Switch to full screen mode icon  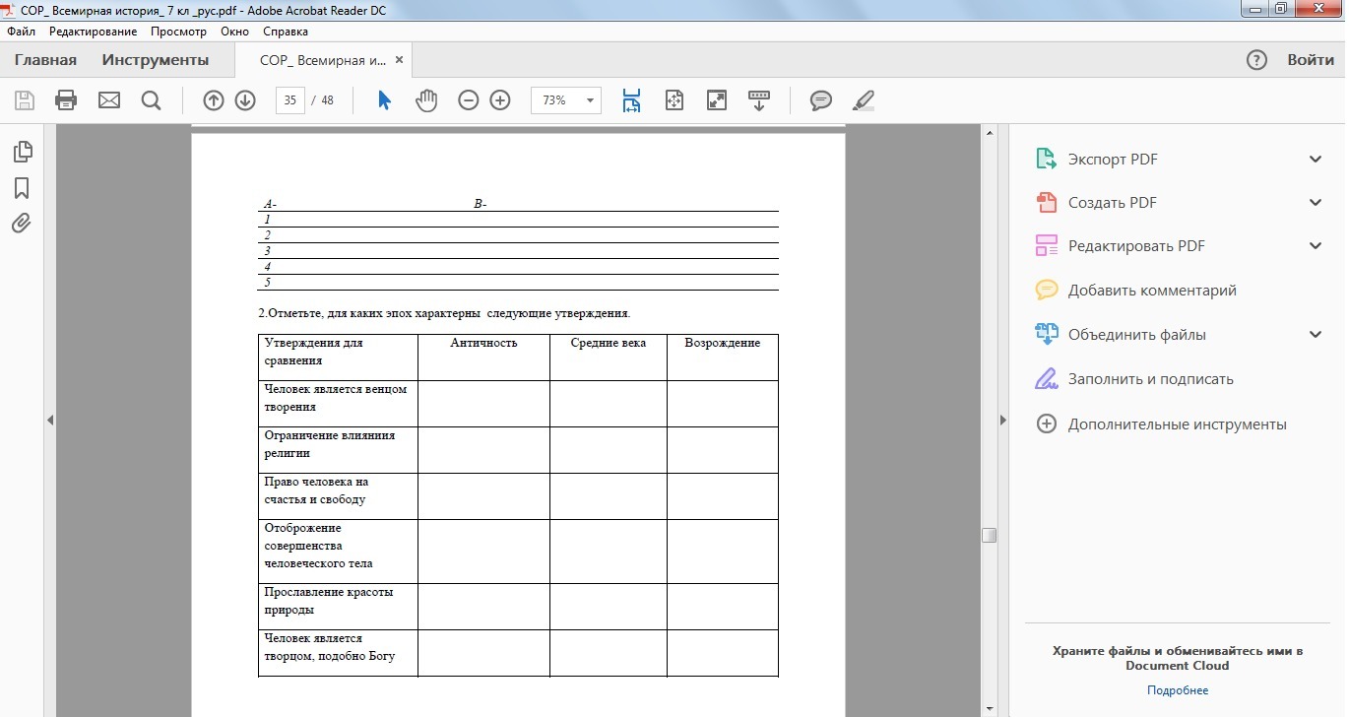[x=717, y=100]
